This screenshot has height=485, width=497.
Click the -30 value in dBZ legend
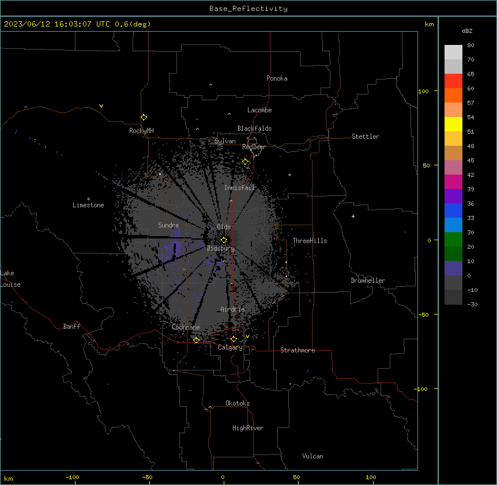tap(472, 304)
